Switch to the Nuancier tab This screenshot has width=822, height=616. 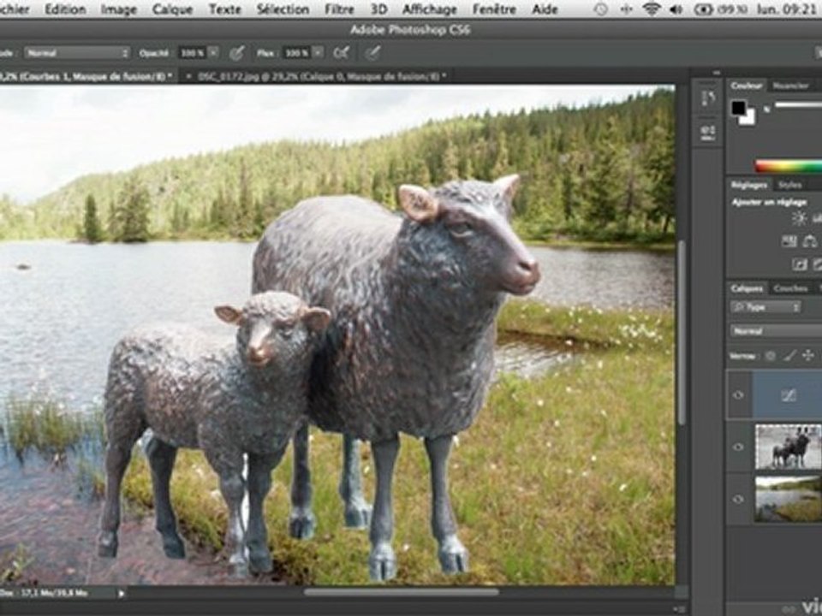791,86
